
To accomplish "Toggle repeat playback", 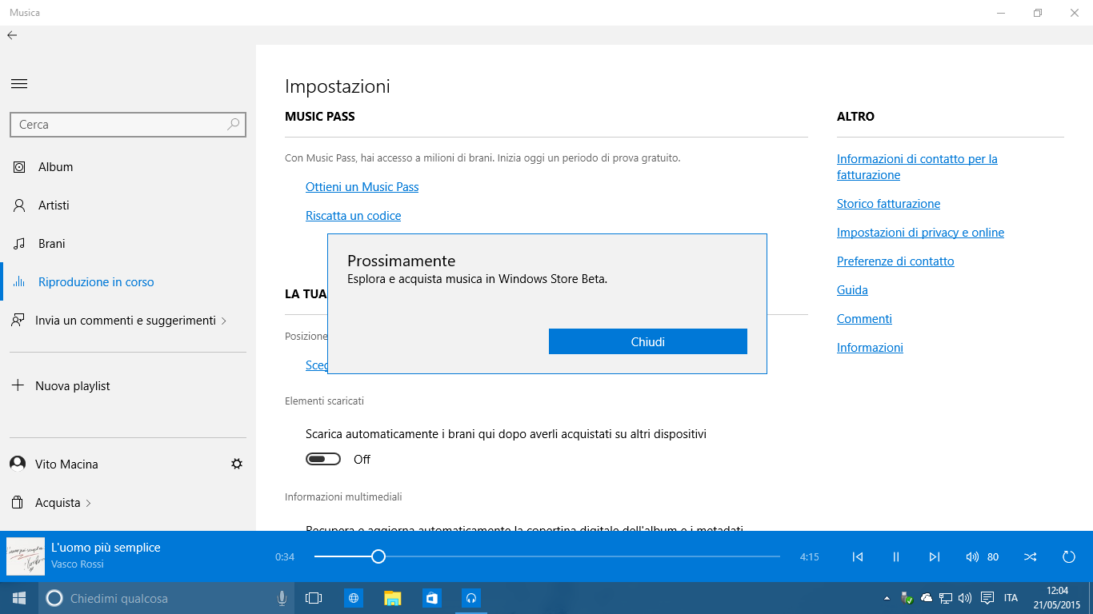I will 1069,556.
